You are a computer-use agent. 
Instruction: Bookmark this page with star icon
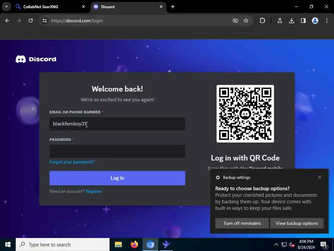(x=246, y=21)
